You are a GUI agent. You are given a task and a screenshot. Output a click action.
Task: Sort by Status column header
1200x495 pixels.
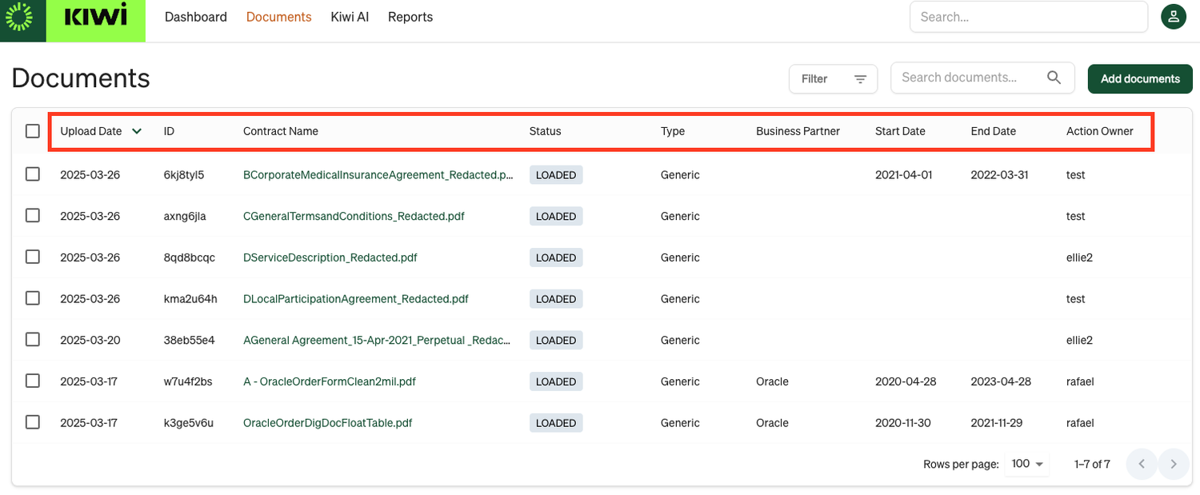tap(545, 131)
